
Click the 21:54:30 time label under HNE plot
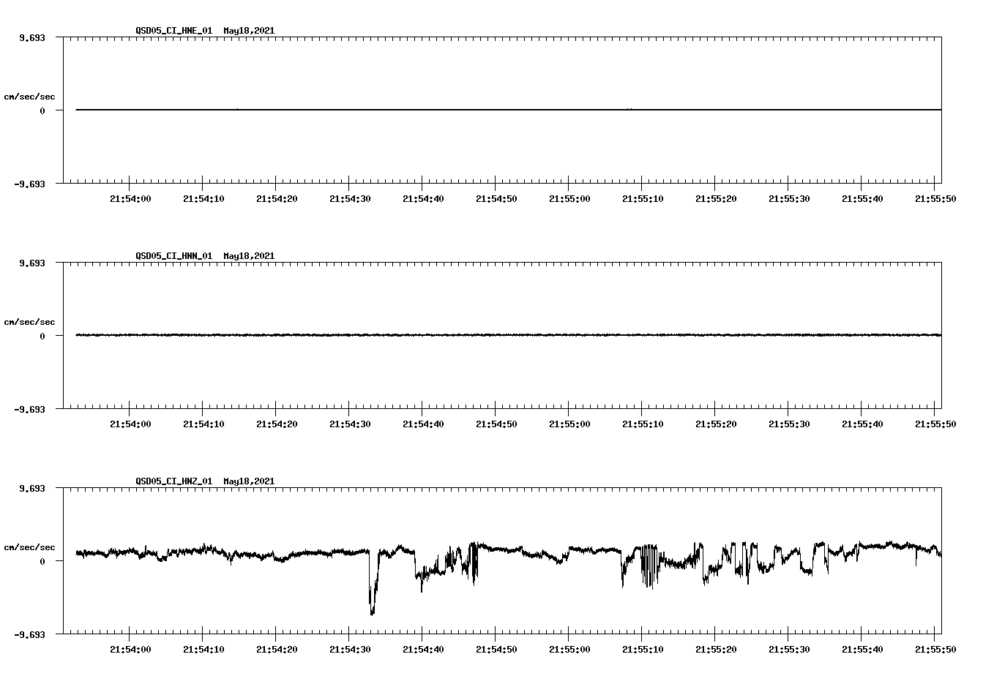click(x=350, y=198)
